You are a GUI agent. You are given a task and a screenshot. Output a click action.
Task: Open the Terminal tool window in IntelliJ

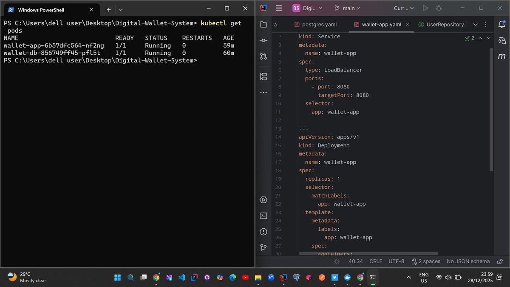[x=263, y=216]
